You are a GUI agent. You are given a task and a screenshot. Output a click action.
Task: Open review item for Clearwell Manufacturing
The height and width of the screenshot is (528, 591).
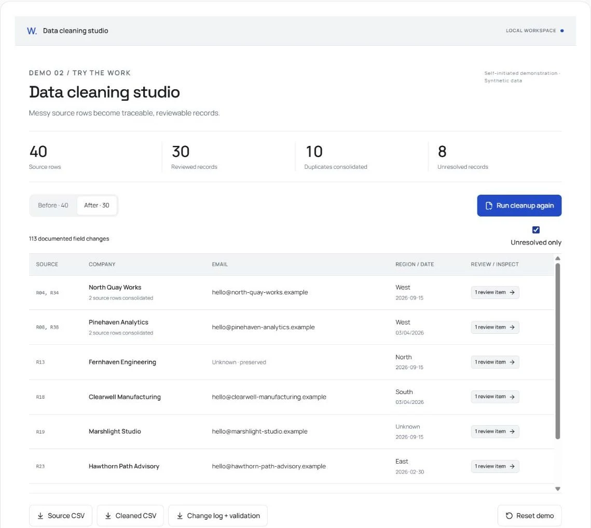point(495,397)
